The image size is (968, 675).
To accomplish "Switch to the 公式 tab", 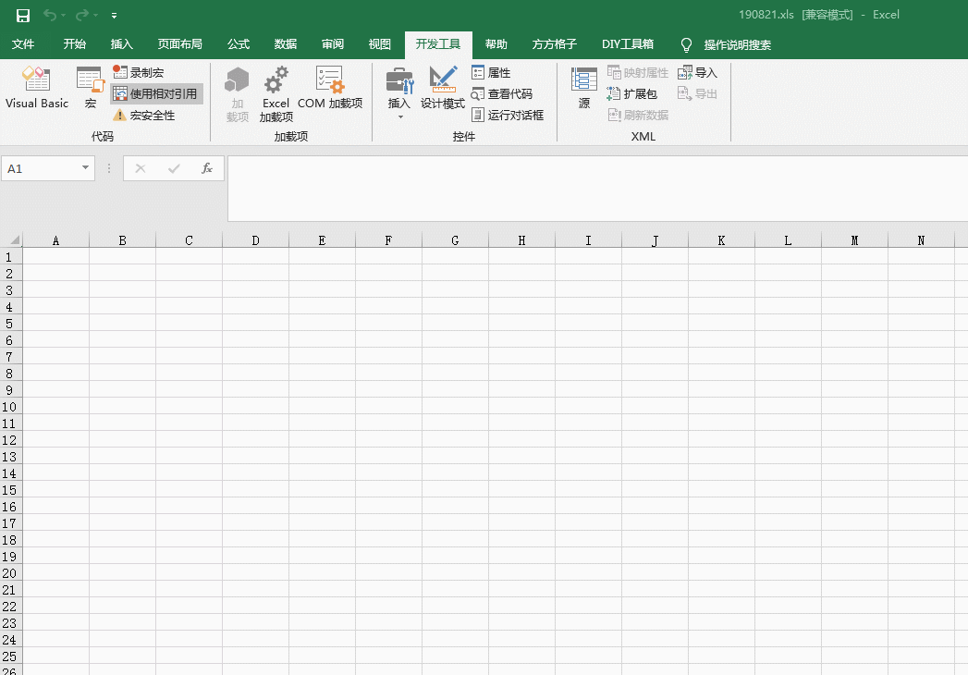I will click(x=239, y=43).
